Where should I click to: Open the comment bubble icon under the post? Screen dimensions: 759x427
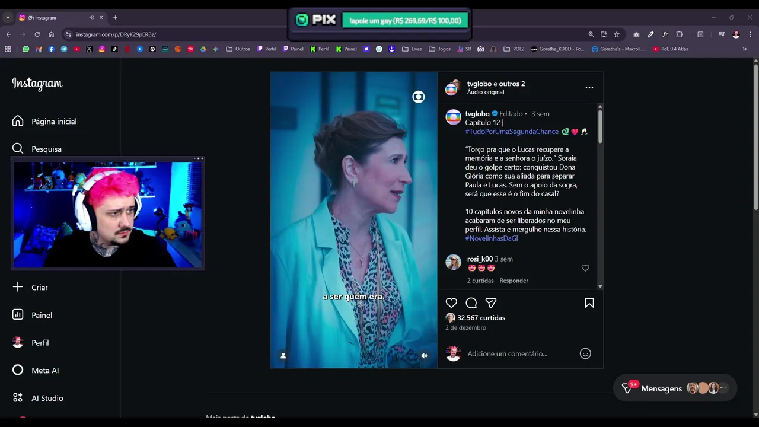click(x=471, y=303)
